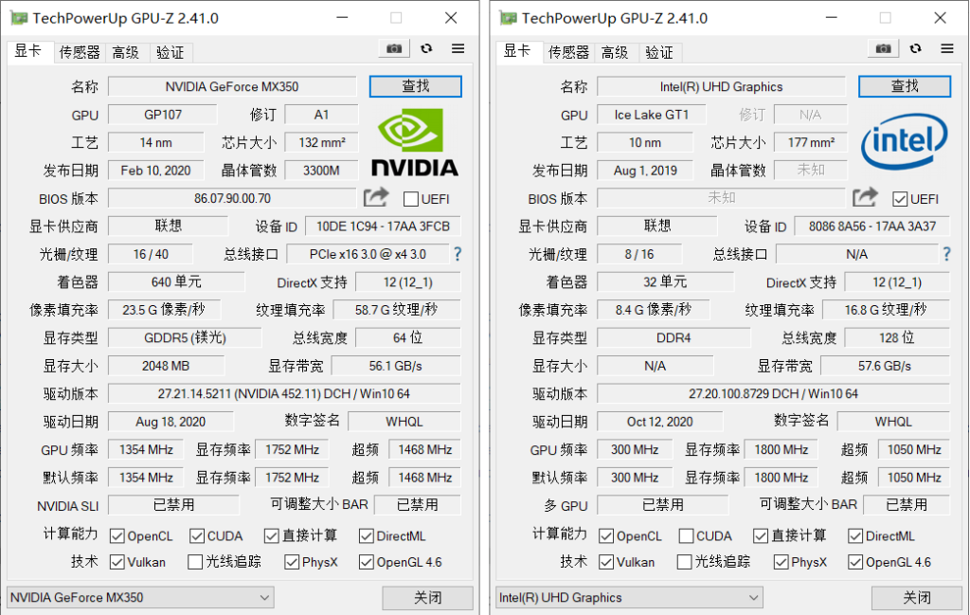Click the 关闭 button in Intel window
970x615 pixels.
click(916, 598)
